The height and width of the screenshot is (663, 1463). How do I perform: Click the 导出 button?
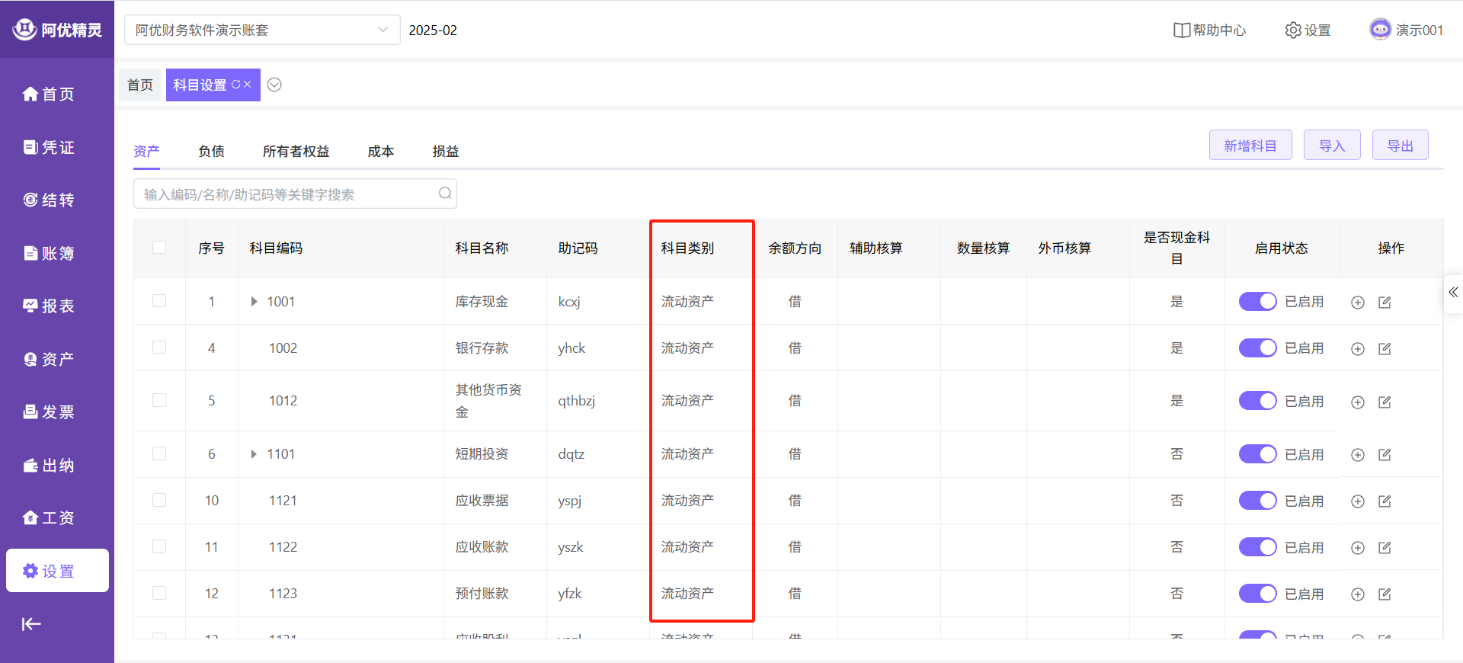click(1400, 146)
